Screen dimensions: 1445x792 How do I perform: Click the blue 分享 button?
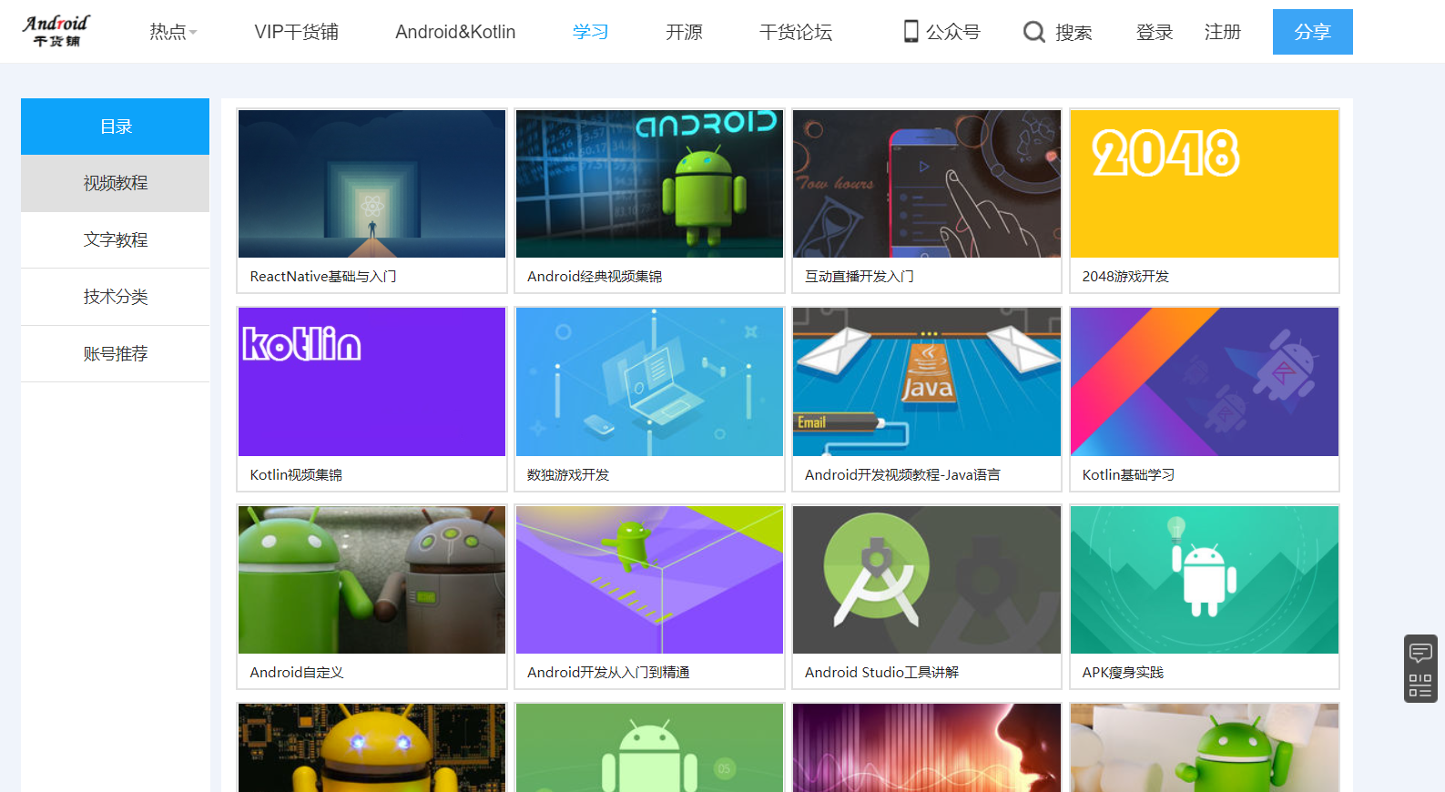point(1313,32)
